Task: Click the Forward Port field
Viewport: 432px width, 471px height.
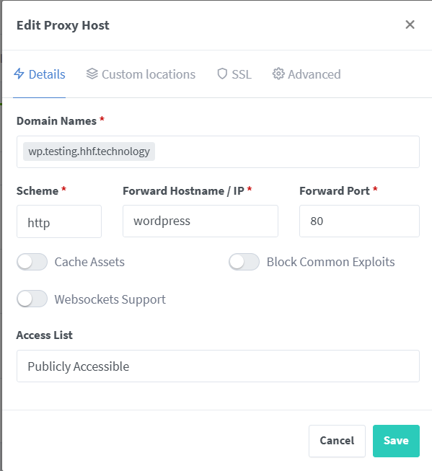Action: [359, 221]
